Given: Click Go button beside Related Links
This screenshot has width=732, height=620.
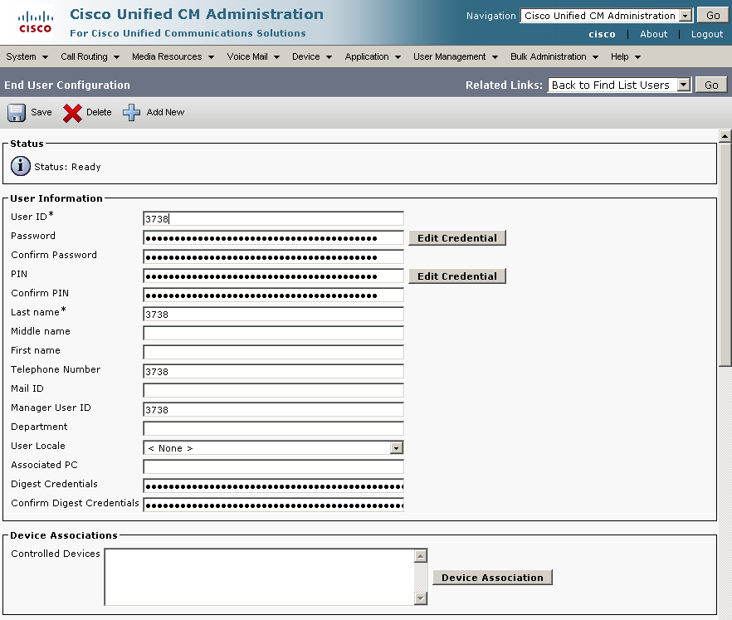Looking at the screenshot, I should (x=711, y=85).
